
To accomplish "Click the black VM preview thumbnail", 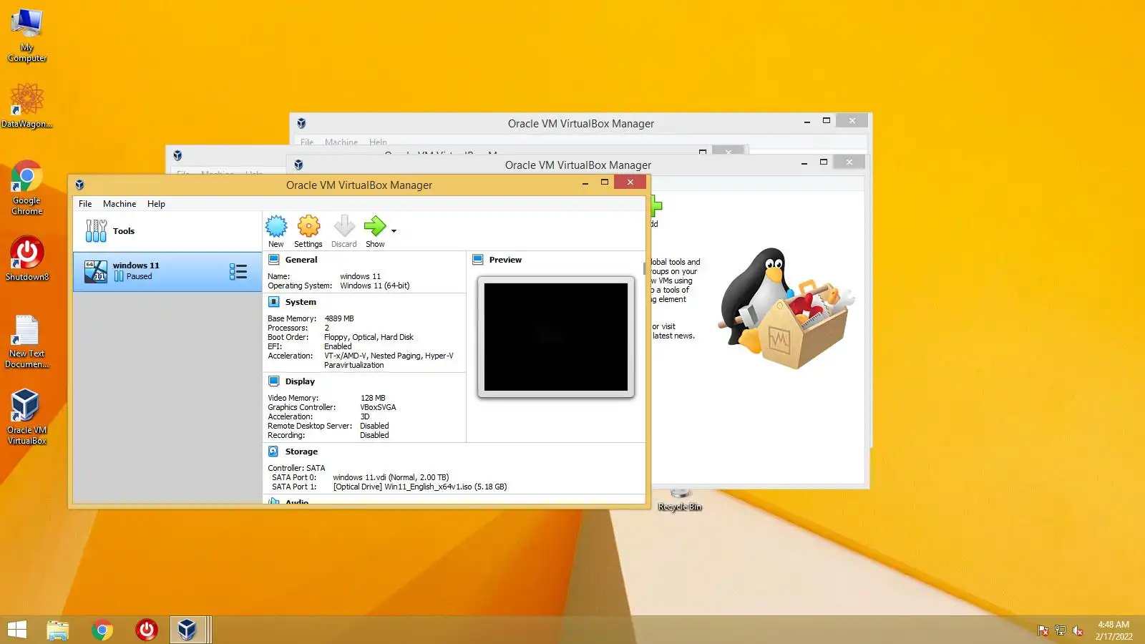I will click(x=556, y=337).
